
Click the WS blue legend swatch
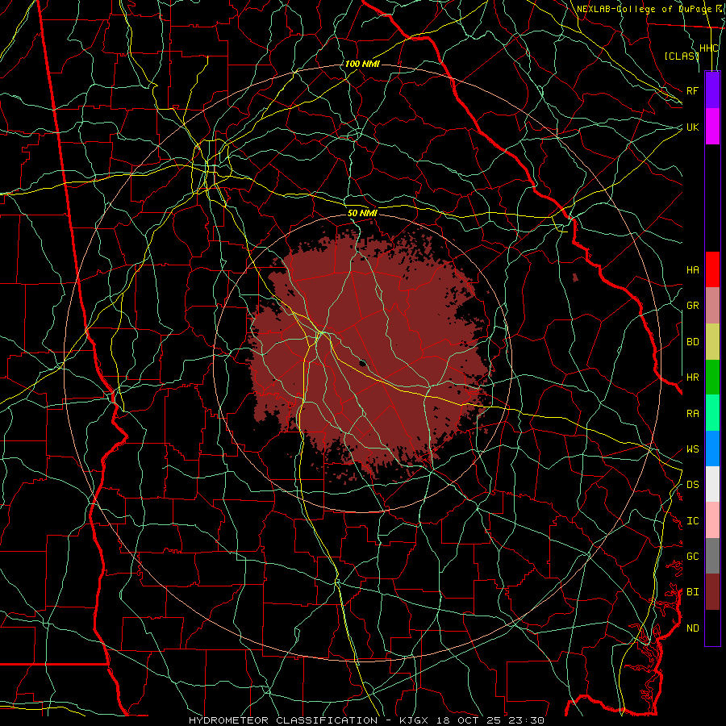712,449
